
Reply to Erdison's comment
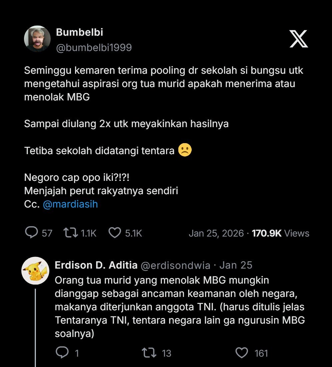62,353
